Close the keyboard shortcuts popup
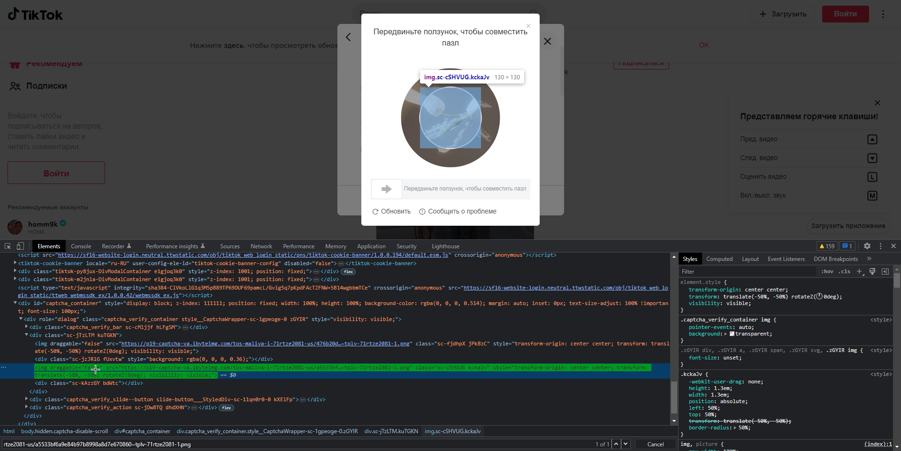 [878, 103]
